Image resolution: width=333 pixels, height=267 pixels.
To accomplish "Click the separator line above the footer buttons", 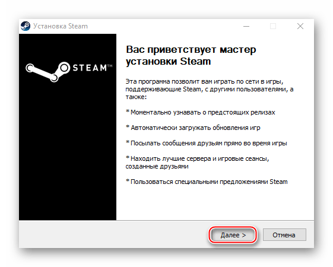I will pyautogui.click(x=166, y=221).
